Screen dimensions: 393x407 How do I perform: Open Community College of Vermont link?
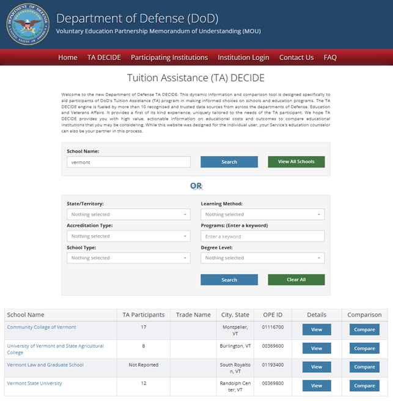tap(42, 327)
